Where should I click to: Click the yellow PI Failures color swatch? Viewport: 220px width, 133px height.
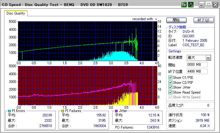(x=63, y=111)
